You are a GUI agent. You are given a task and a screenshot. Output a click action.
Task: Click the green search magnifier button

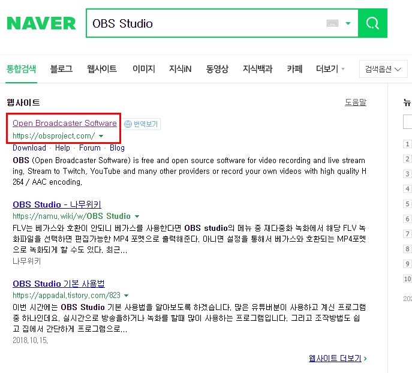[372, 23]
